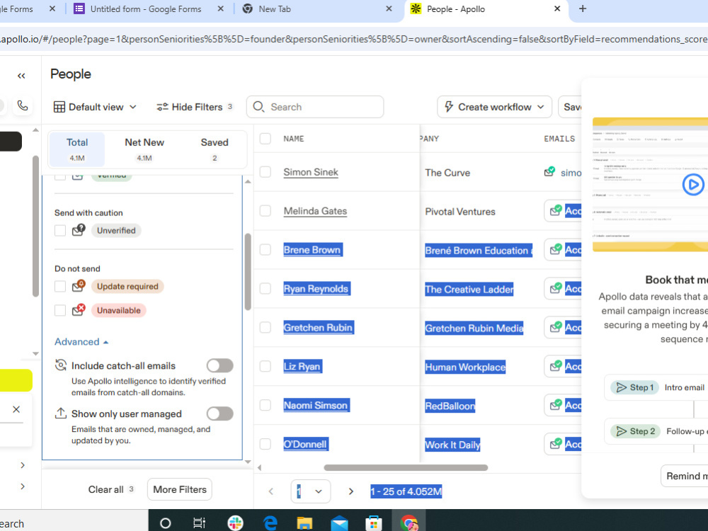
Task: Open Simon Sinek profile link
Action: pos(311,172)
